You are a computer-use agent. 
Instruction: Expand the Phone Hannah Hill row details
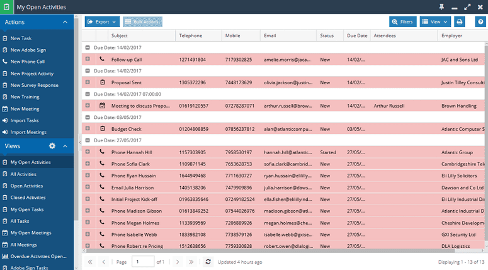coord(88,152)
